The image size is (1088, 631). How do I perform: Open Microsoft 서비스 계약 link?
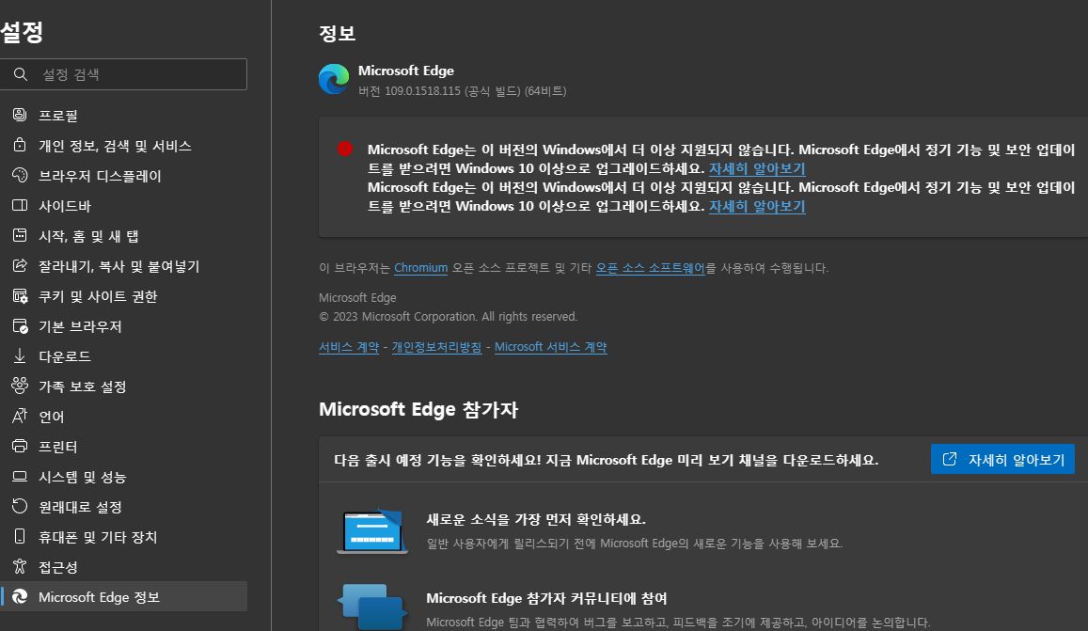click(550, 346)
